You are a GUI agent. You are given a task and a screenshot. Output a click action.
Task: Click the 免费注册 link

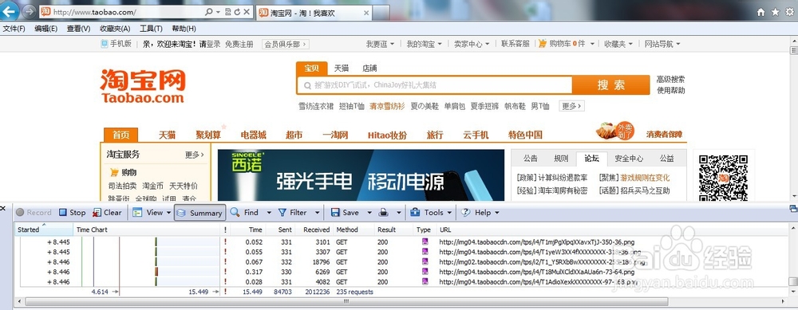click(x=239, y=44)
